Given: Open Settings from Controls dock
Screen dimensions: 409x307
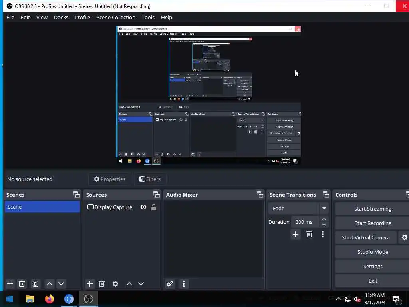Looking at the screenshot, I should 373,266.
